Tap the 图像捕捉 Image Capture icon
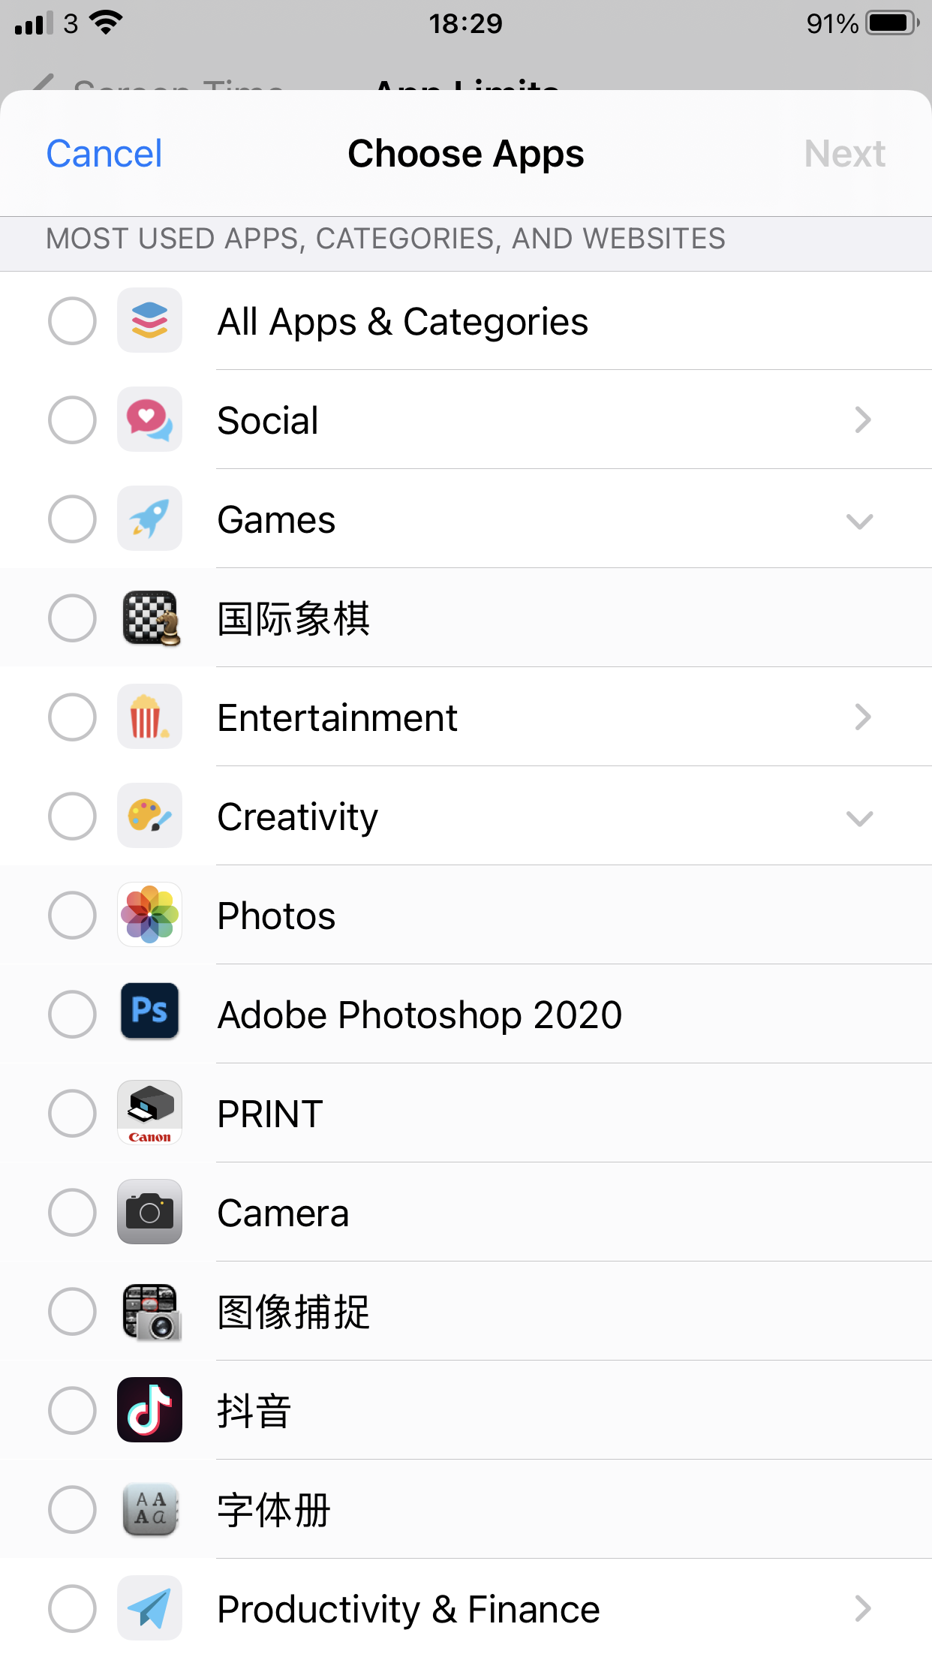932x1657 pixels. (x=149, y=1311)
